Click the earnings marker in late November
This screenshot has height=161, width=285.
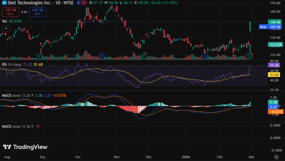coord(144,56)
